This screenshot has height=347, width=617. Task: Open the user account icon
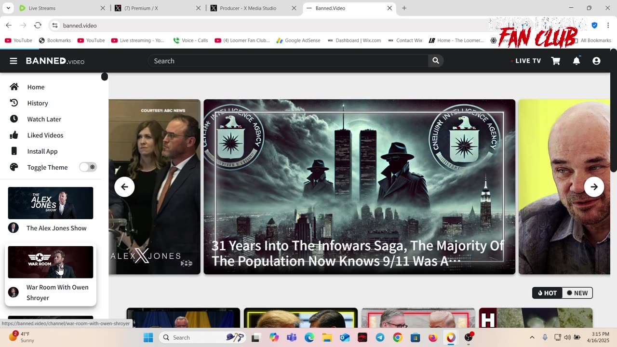596,61
